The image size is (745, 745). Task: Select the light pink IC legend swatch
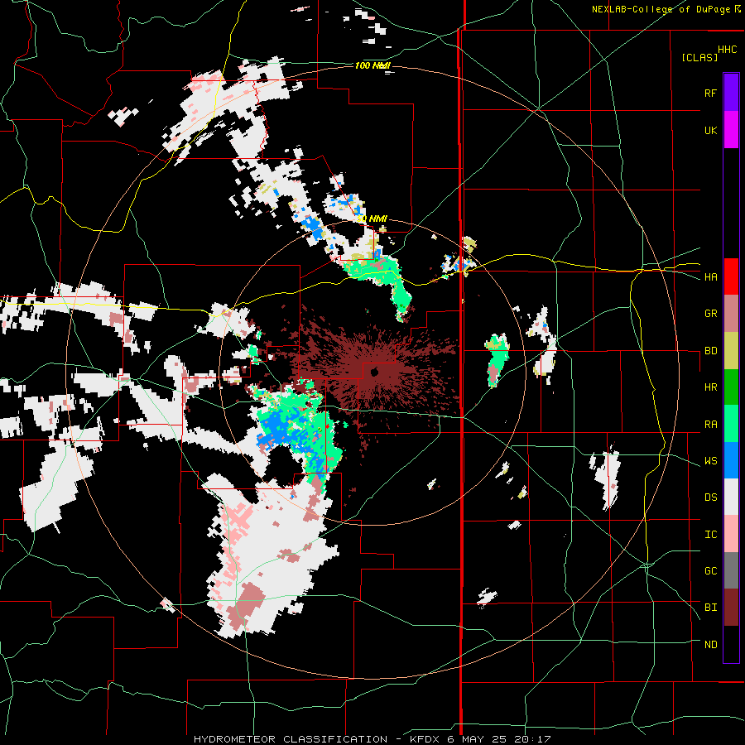coord(731,534)
